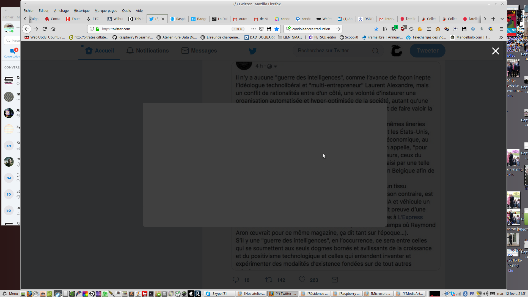Click the 150% zoom level indicator
The height and width of the screenshot is (297, 528).
[x=238, y=29]
